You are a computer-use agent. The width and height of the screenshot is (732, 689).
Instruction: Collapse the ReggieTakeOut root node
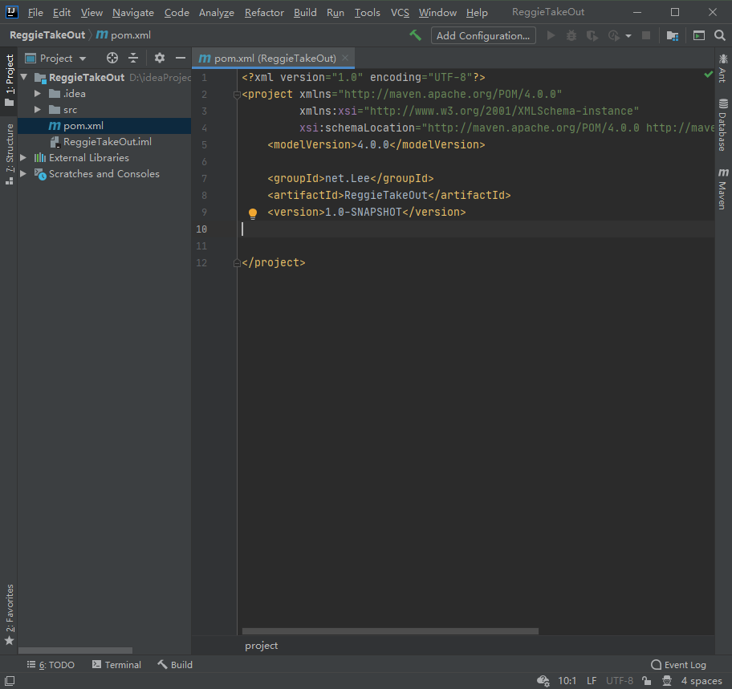[x=24, y=77]
